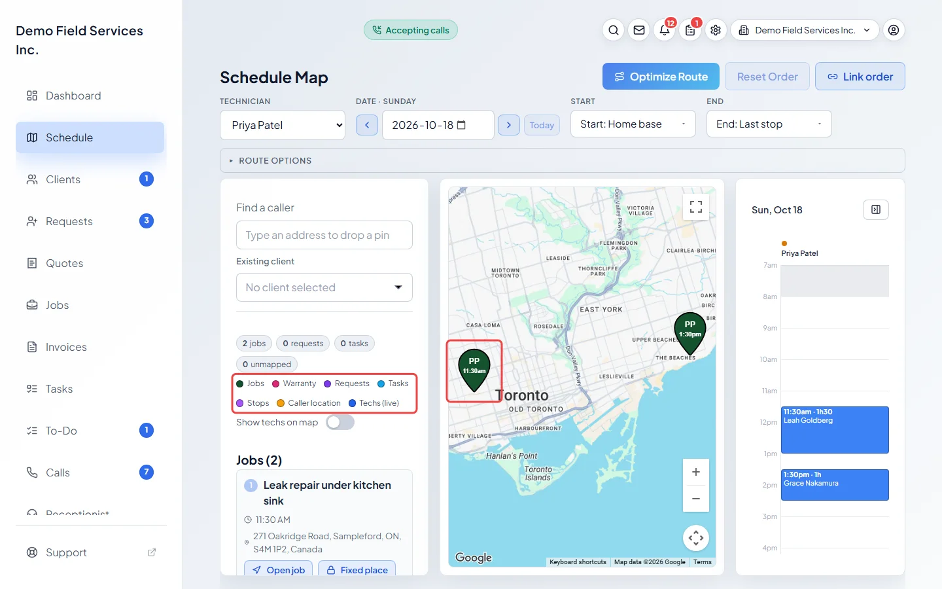Open the search magnifier icon
The height and width of the screenshot is (589, 942).
[614, 30]
